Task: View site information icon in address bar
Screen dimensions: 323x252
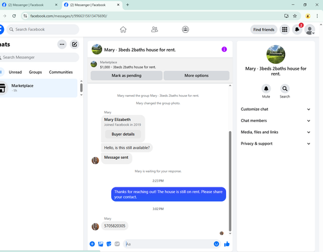Action: coord(25,16)
